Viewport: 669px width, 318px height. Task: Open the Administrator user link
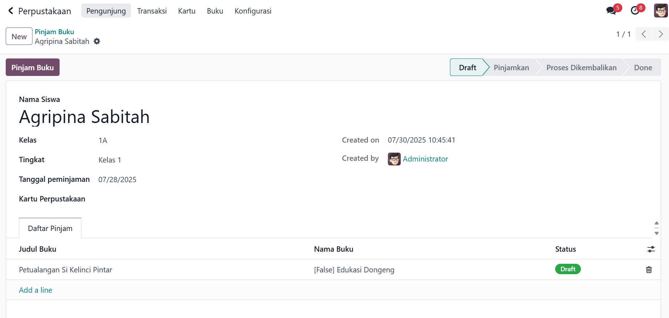click(425, 159)
